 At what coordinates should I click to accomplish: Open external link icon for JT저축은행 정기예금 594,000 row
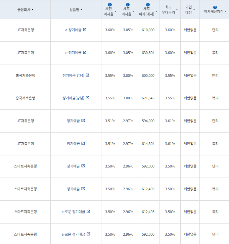pyautogui.click(x=83, y=120)
